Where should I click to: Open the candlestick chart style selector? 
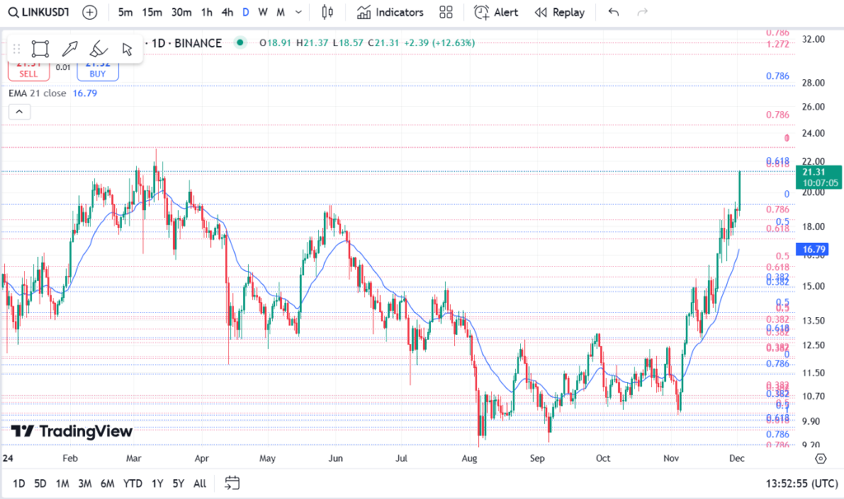coord(328,12)
